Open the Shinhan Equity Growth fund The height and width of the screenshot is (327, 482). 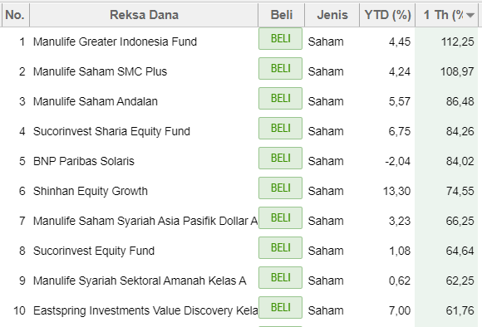[91, 191]
